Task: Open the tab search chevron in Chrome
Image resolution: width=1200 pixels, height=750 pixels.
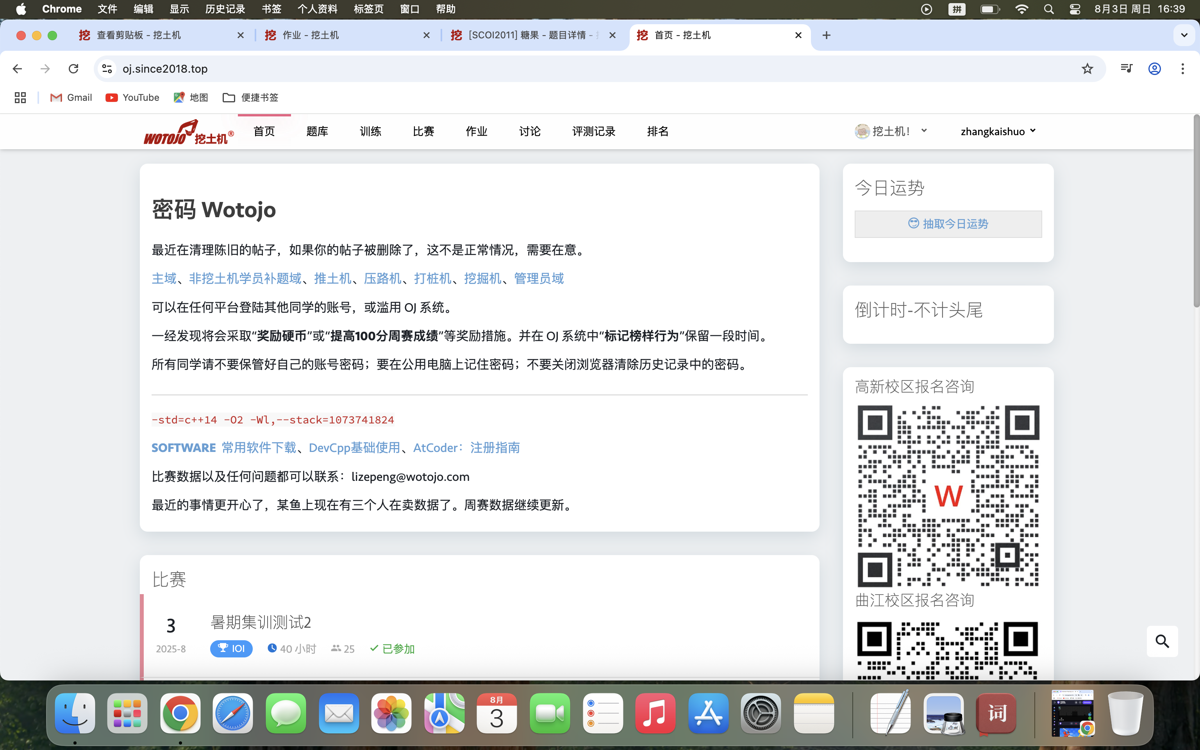Action: (x=1184, y=35)
